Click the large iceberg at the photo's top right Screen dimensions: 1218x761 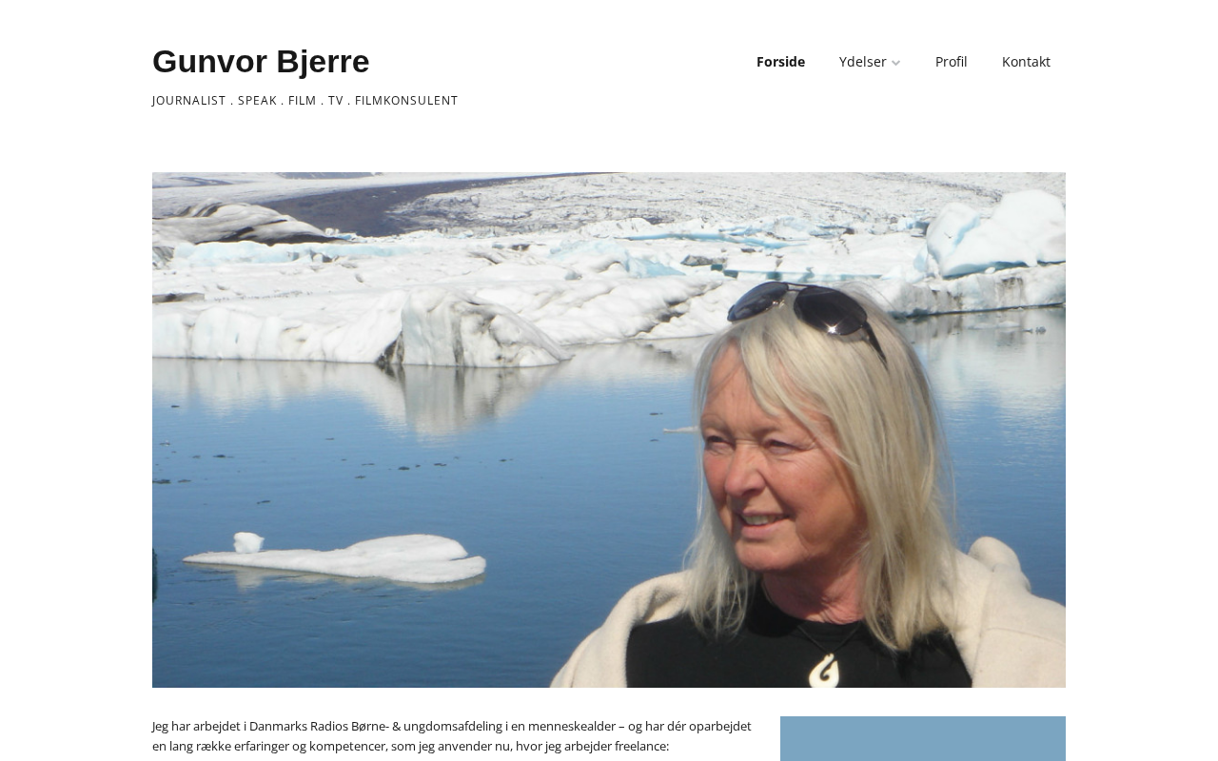(x=994, y=233)
